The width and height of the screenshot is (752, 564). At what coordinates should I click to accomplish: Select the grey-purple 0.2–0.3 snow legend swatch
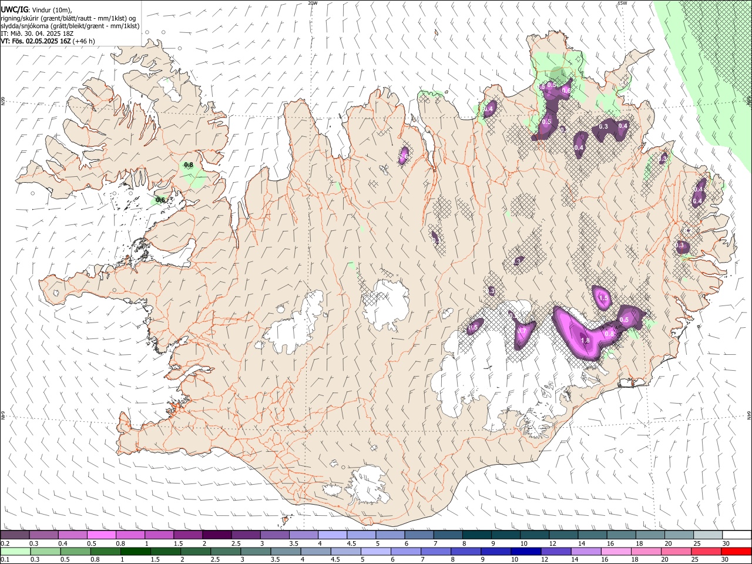[15, 535]
